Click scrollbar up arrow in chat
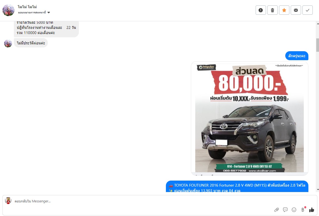This screenshot has width=319, height=216. [x=318, y=24]
